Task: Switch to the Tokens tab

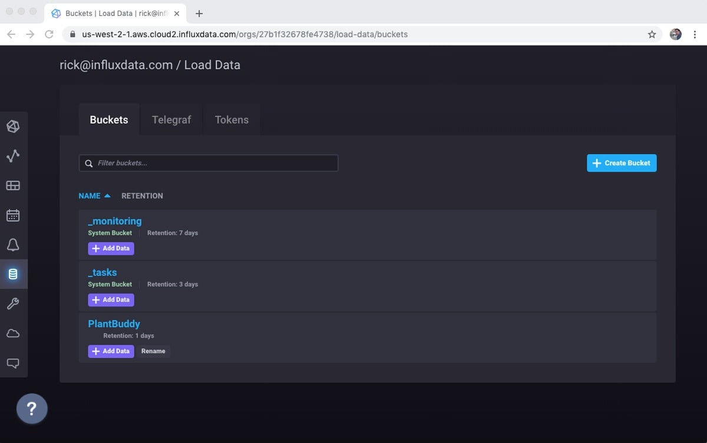Action: coord(232,119)
